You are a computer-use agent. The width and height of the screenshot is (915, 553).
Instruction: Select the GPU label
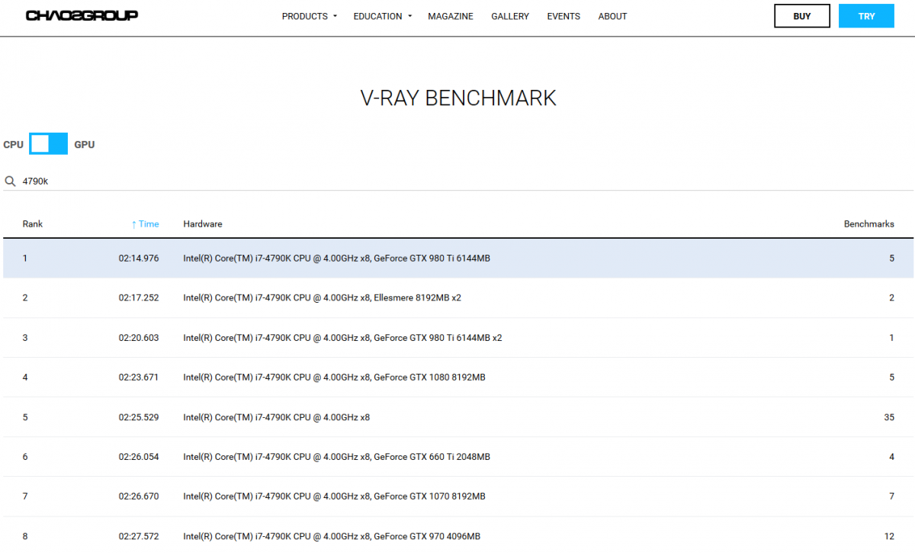[85, 144]
